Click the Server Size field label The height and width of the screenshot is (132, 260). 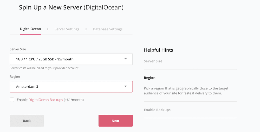click(18, 49)
